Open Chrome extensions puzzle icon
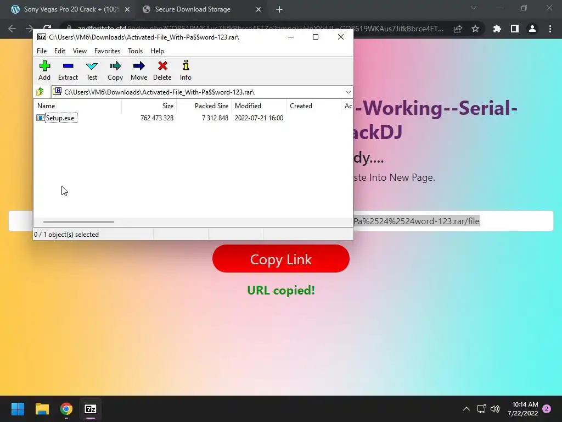Viewport: 562px width, 422px height. 497,29
